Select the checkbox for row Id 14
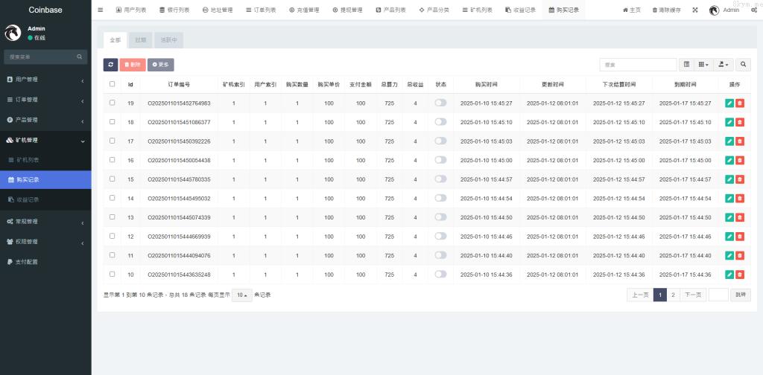 (x=113, y=198)
